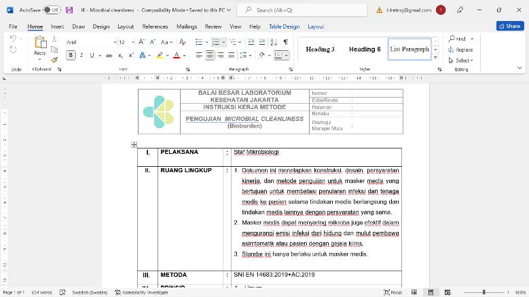The image size is (529, 297).
Task: Toggle Underline formatting
Action: [92, 55]
